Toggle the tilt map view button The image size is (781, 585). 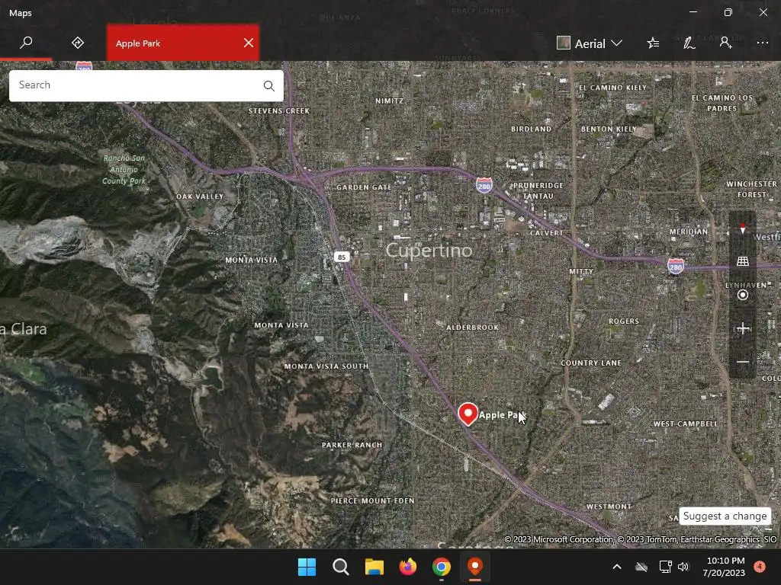743,261
